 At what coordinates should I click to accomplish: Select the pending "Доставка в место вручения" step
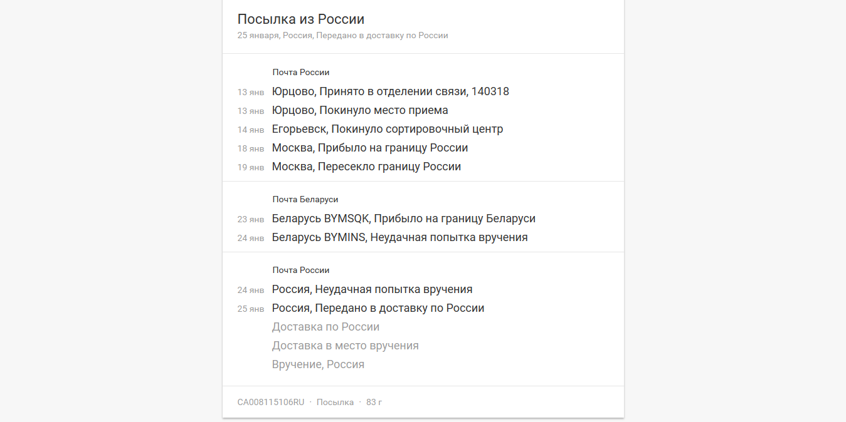pyautogui.click(x=345, y=346)
